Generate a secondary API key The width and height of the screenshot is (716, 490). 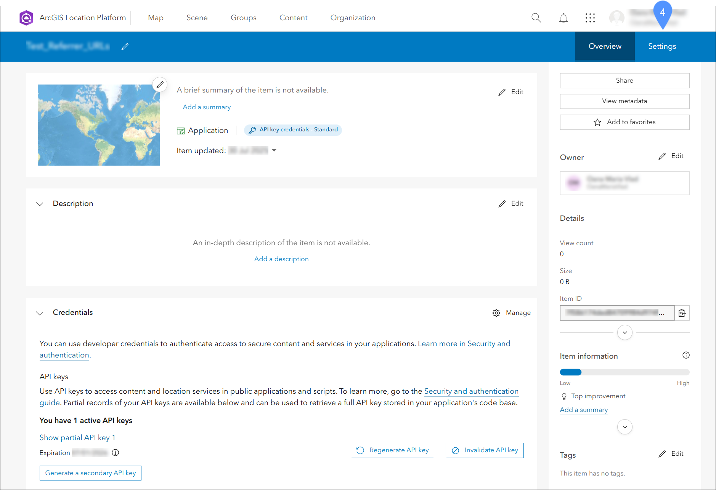90,473
